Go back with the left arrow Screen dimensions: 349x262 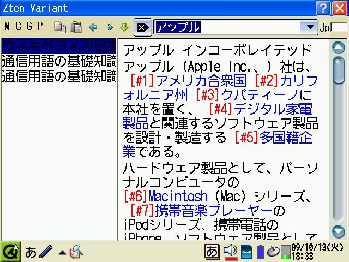click(93, 27)
